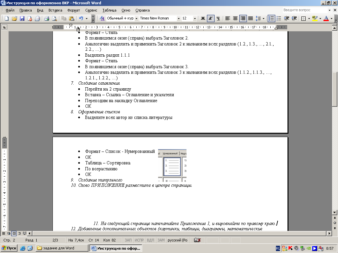338x253 pixels.
Task: Open the Пуск start menu
Action: coord(9,248)
